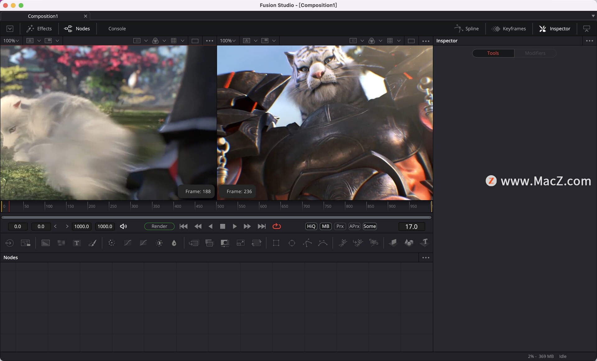Select the Polygon mask tool
The height and width of the screenshot is (361, 597).
(x=307, y=243)
